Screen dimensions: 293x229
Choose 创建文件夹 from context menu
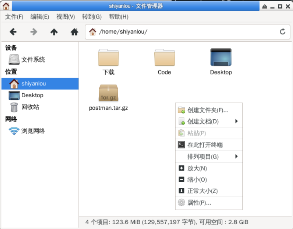tap(207, 110)
